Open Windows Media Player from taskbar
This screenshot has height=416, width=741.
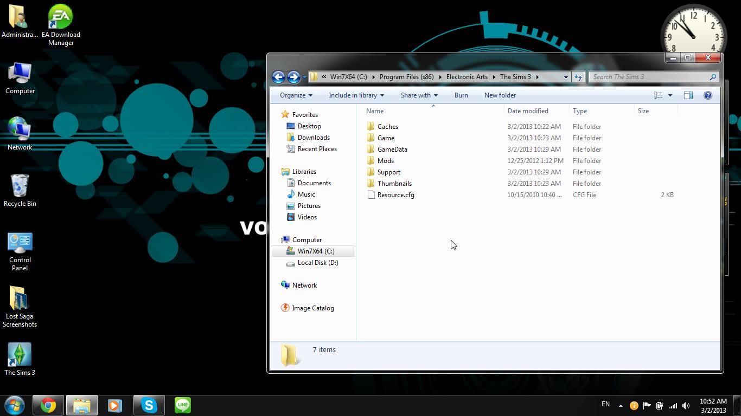point(115,405)
